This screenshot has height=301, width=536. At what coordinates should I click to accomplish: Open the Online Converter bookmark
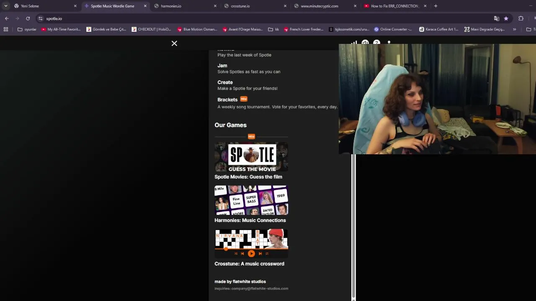click(393, 29)
